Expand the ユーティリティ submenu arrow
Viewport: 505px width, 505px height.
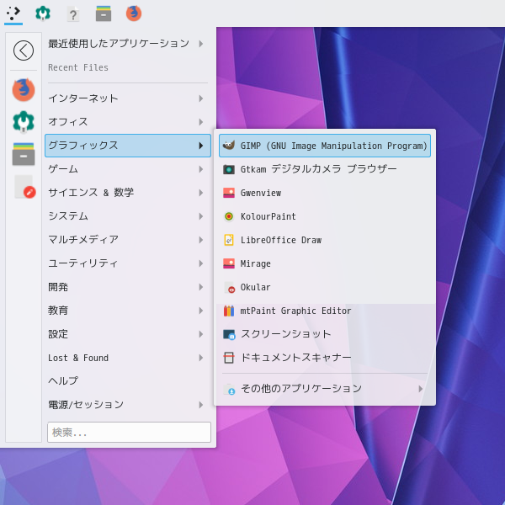[x=201, y=263]
